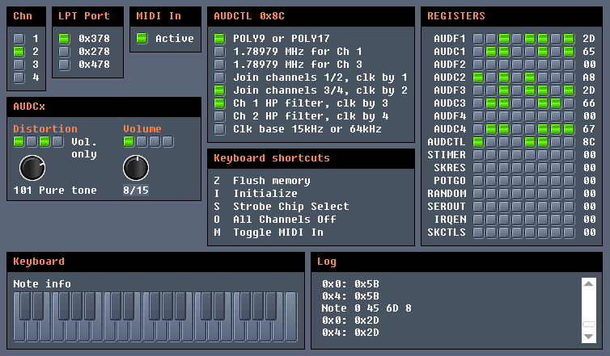Toggle leftmost bit of AUDF2 register
The height and width of the screenshot is (356, 610).
point(478,65)
